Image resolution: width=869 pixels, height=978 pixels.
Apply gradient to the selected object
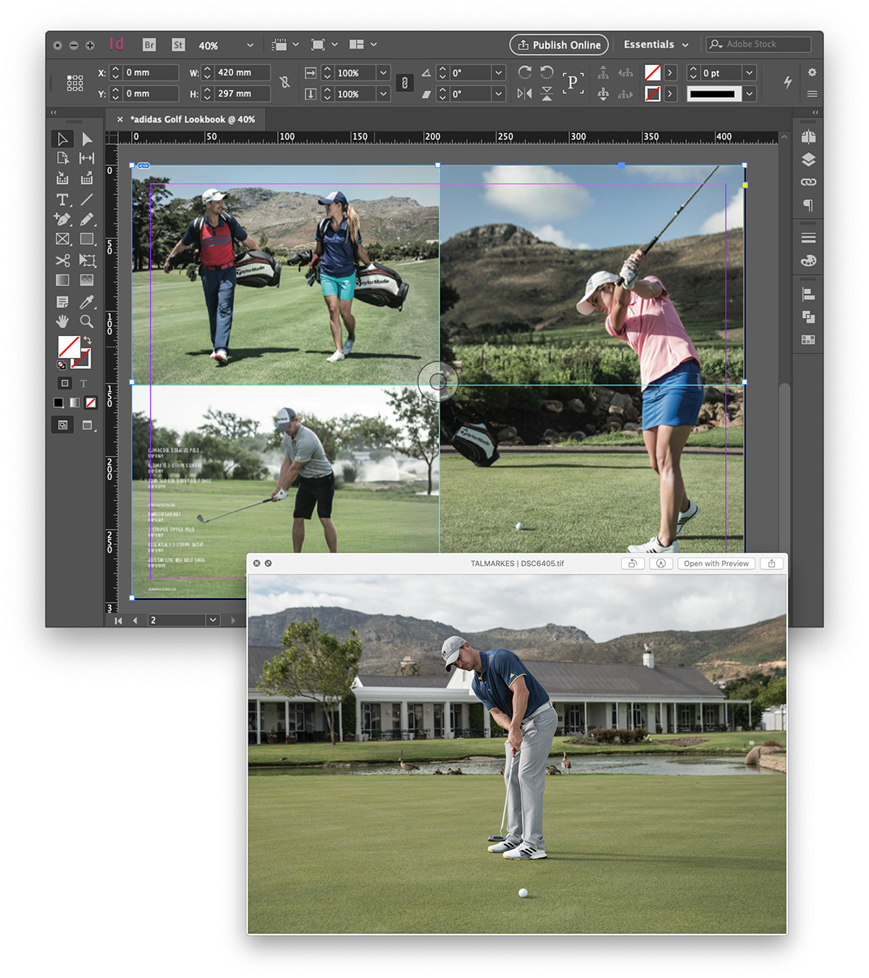[75, 403]
